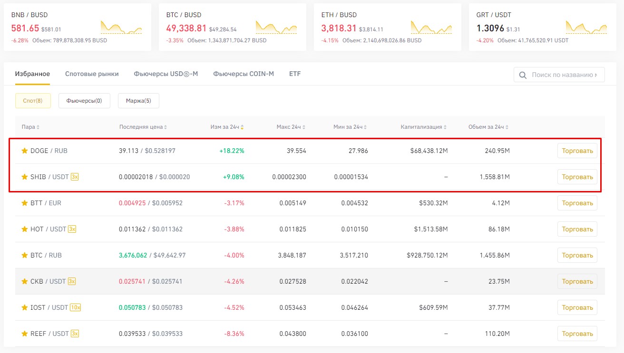Sort by Последняя цена column
The height and width of the screenshot is (353, 624).
click(x=143, y=127)
